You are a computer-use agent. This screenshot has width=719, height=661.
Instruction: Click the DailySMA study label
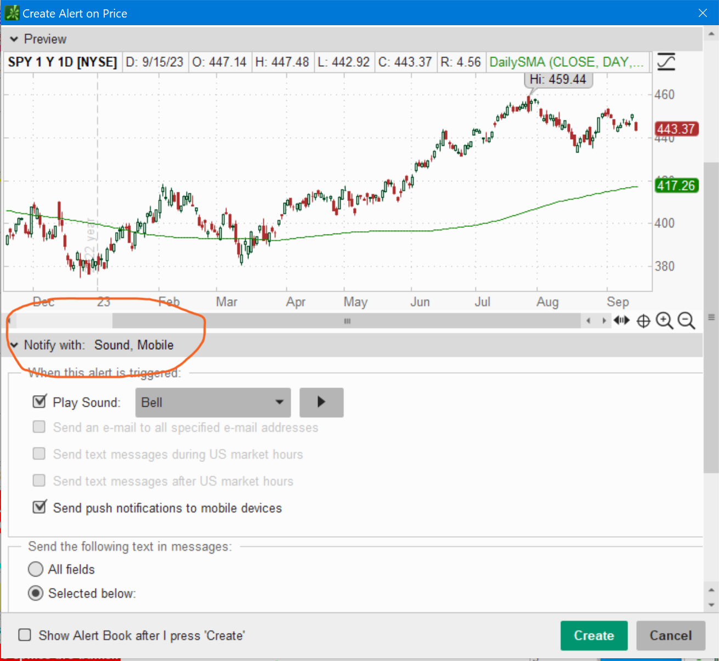(x=567, y=62)
